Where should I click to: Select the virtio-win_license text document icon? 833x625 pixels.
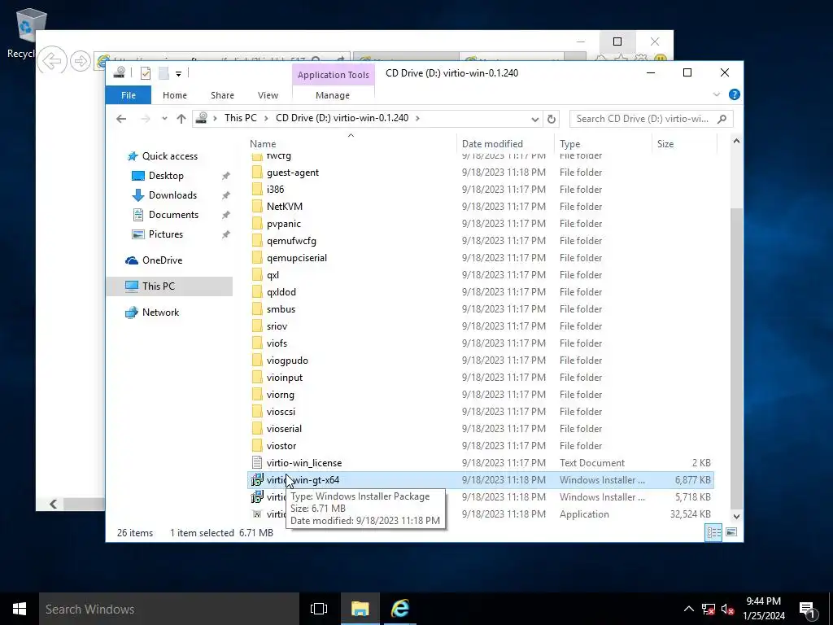[x=257, y=463]
